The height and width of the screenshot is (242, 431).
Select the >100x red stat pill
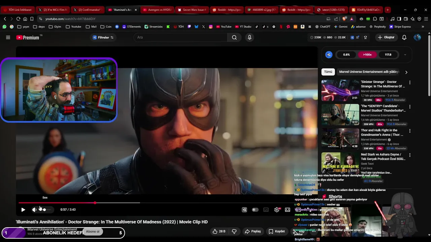pos(367,55)
